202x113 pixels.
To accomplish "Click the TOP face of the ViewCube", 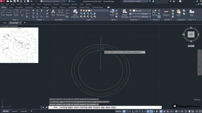I will [191, 35].
